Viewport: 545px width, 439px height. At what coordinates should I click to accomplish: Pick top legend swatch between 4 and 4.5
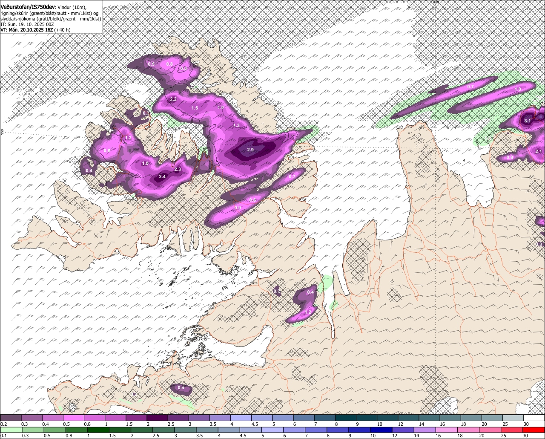(x=241, y=418)
